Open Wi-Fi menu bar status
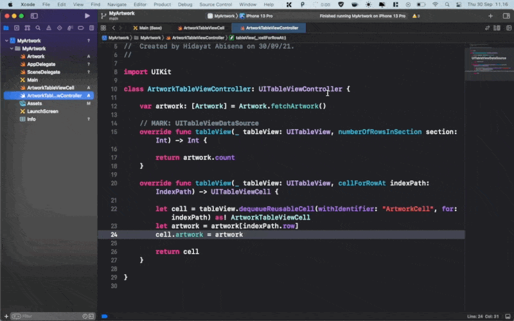Viewport: 514px width, 321px height. (435, 4)
